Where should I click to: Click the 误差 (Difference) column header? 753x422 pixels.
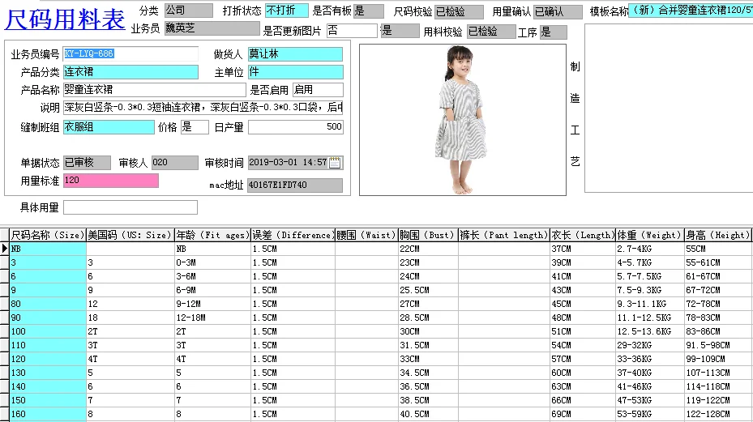pyautogui.click(x=293, y=235)
